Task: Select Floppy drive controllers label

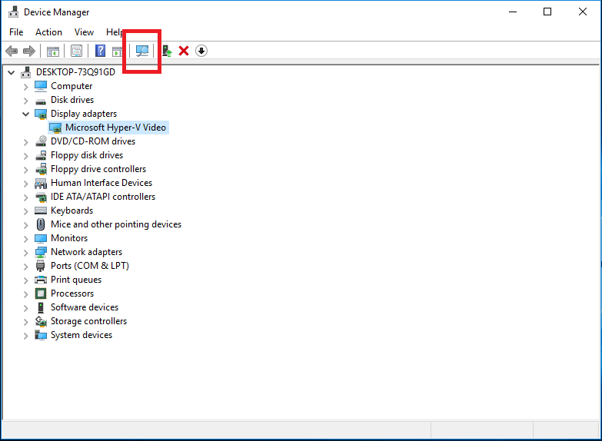Action: [98, 169]
